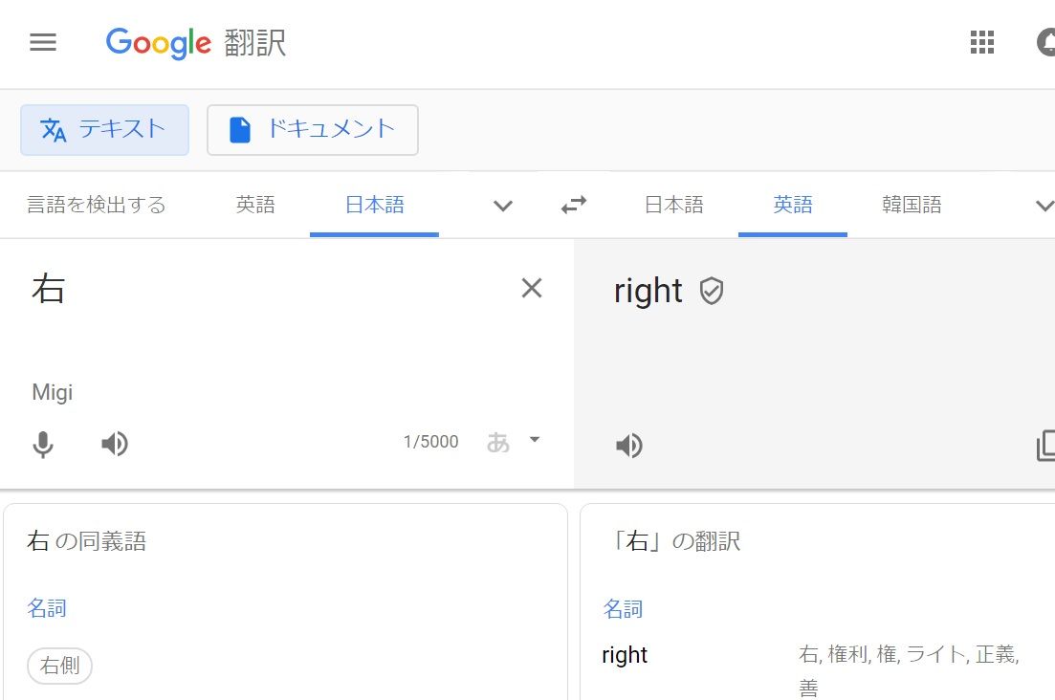Screen dimensions: 1055x700
Task: Enable 日本語 as source language
Action: 373,204
